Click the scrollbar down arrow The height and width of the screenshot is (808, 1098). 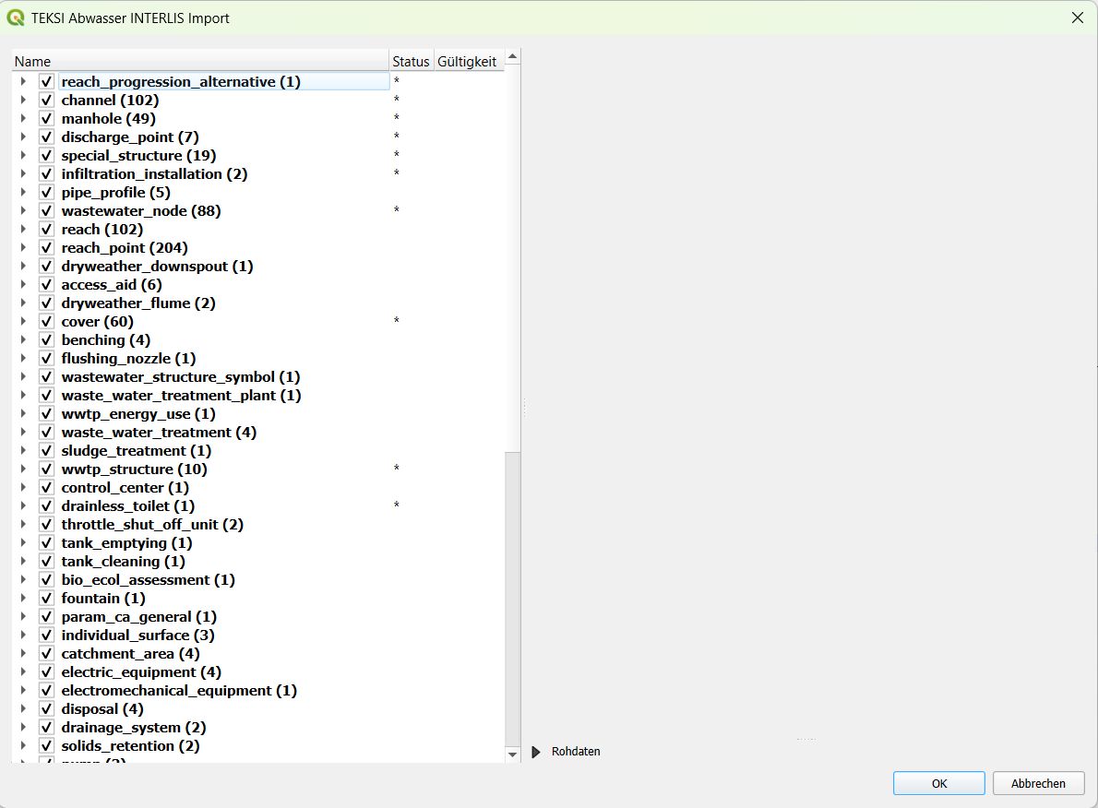pyautogui.click(x=512, y=755)
